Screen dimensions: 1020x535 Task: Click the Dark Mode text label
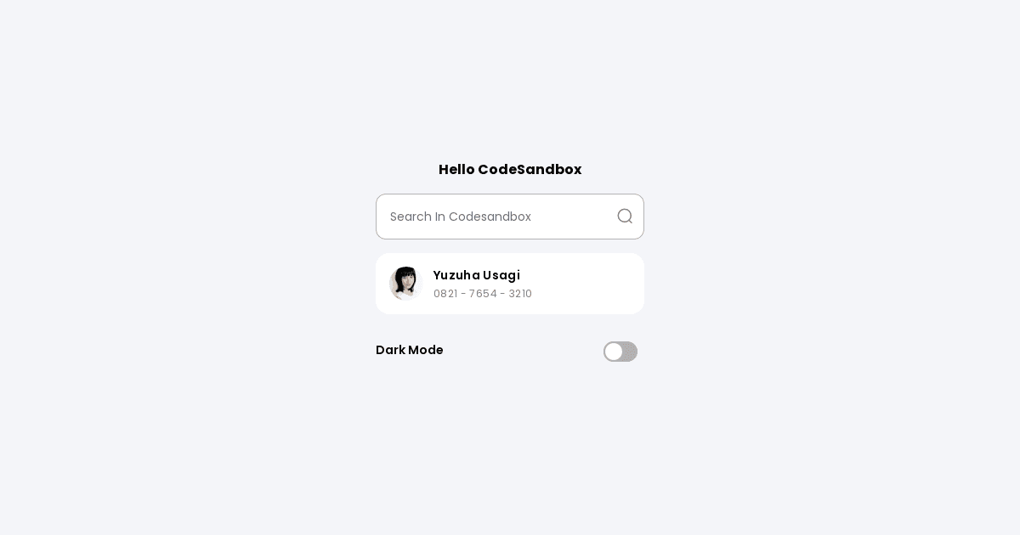[409, 350]
